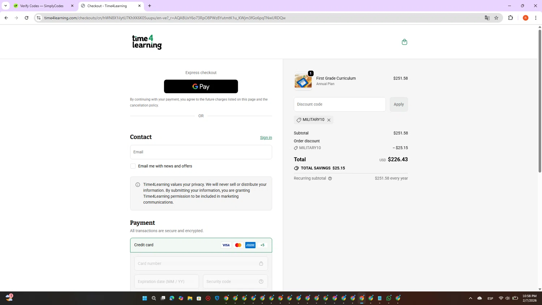Open the OneDrive cloud tray icon
The height and width of the screenshot is (305, 542).
(479, 298)
